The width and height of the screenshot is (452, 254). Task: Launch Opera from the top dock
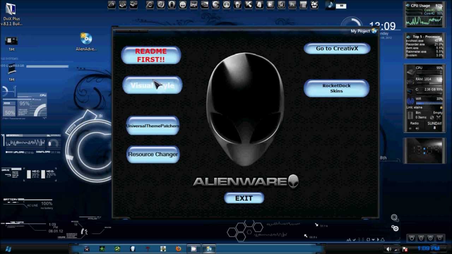(172, 5)
